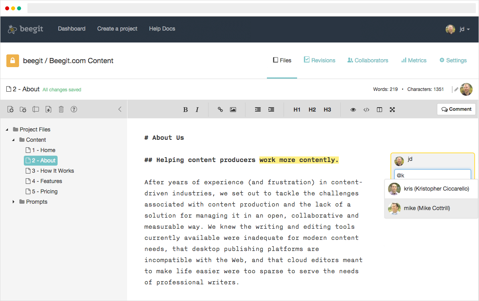
Task: Click the highlighted text work more contently
Action: [299, 160]
